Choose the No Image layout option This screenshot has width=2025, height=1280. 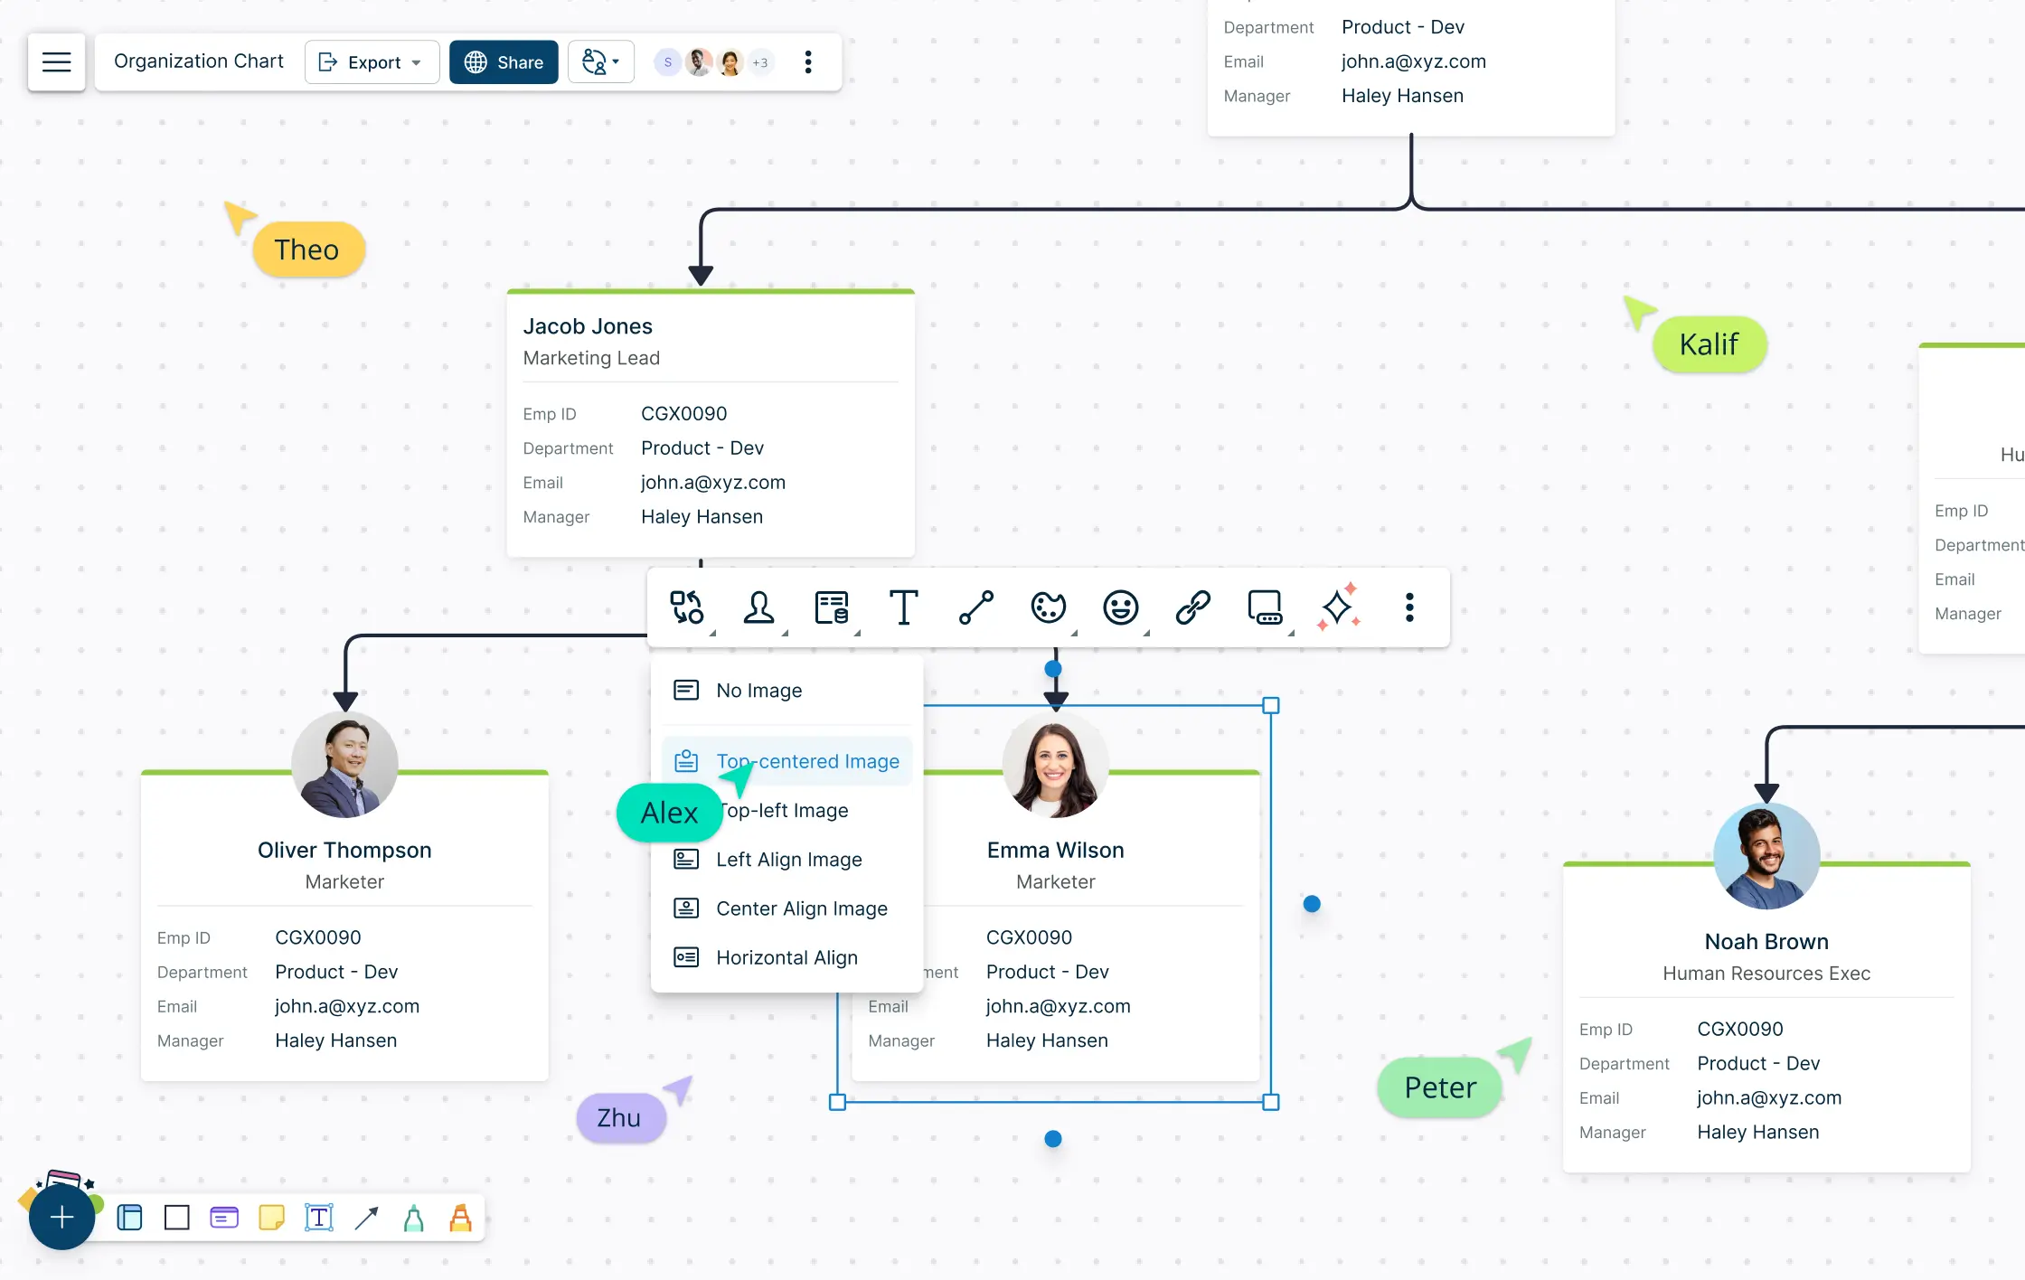[x=758, y=691]
